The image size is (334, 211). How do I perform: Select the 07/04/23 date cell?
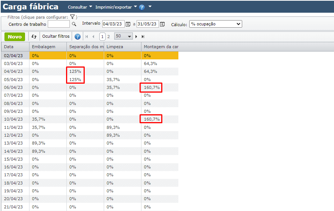[x=15, y=95]
